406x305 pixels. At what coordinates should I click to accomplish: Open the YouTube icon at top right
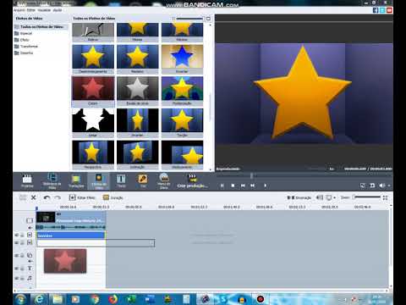pyautogui.click(x=389, y=10)
